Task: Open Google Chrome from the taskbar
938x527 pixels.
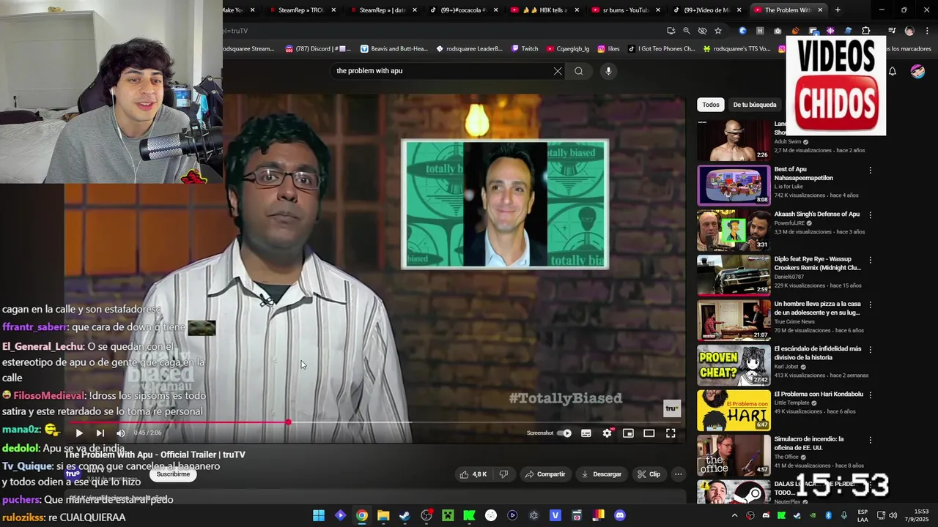Action: pyautogui.click(x=362, y=515)
